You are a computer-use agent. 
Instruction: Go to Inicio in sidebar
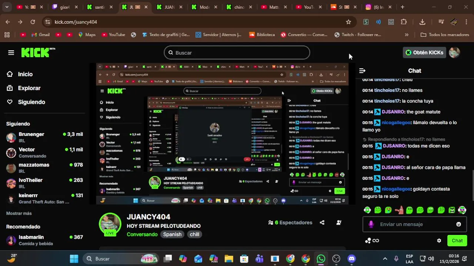click(20, 74)
